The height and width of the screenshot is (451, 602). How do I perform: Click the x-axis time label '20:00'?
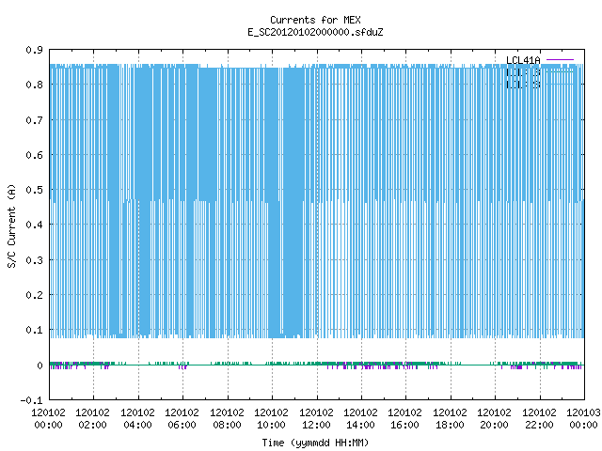coord(494,425)
